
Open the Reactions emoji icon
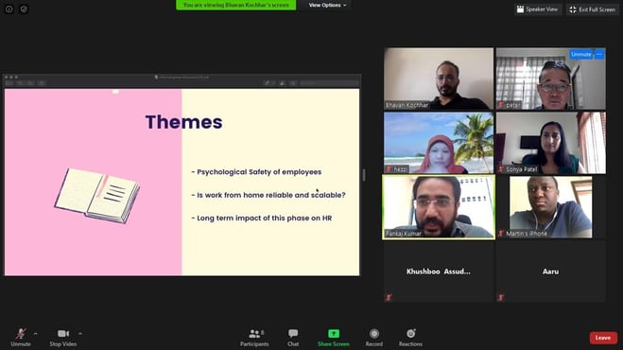[411, 333]
